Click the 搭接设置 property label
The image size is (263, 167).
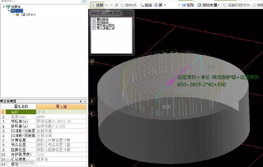[21, 150]
